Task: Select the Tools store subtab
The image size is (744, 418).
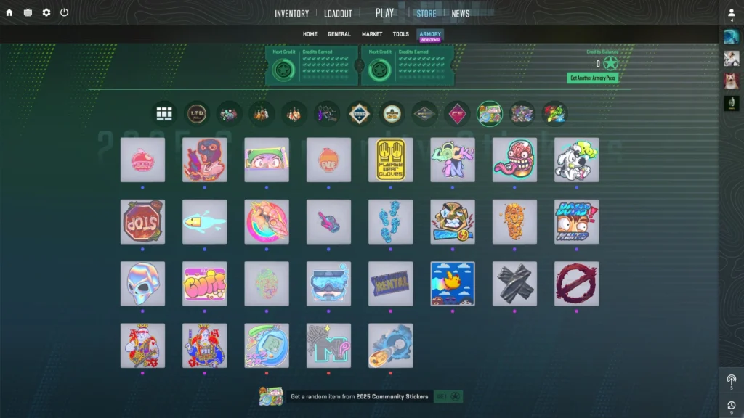Action: point(400,34)
